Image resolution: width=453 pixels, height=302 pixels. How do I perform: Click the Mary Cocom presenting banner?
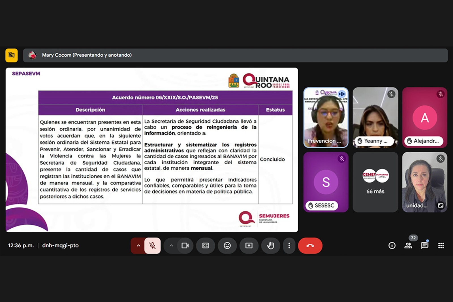[235, 55]
